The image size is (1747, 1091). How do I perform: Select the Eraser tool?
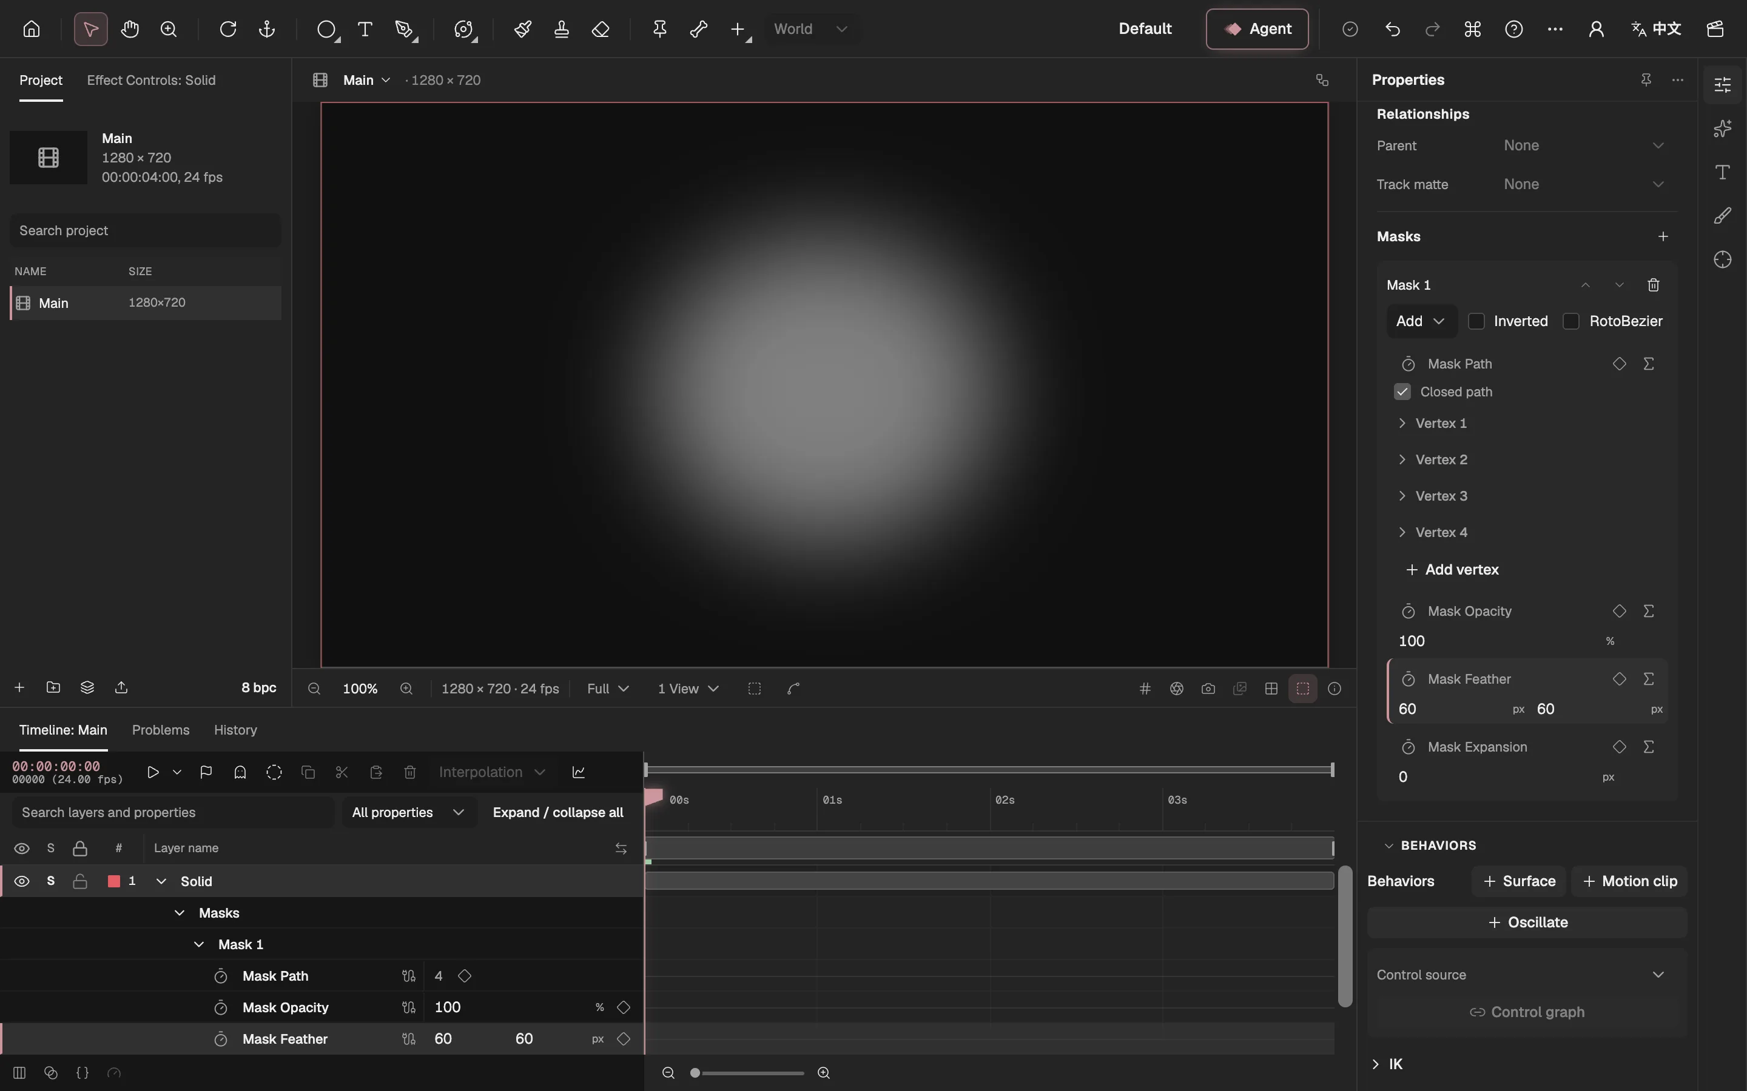point(601,29)
